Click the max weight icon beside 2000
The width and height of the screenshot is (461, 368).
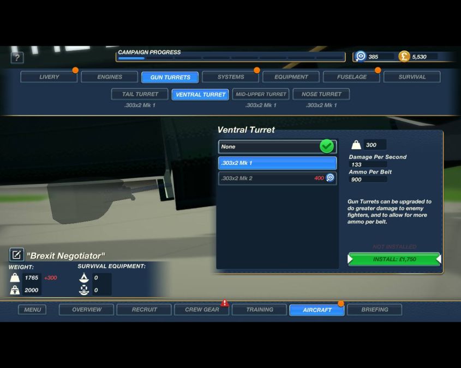click(x=15, y=290)
